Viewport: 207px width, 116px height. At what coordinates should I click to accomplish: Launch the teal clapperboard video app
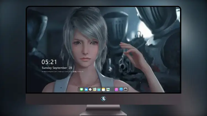99,90
